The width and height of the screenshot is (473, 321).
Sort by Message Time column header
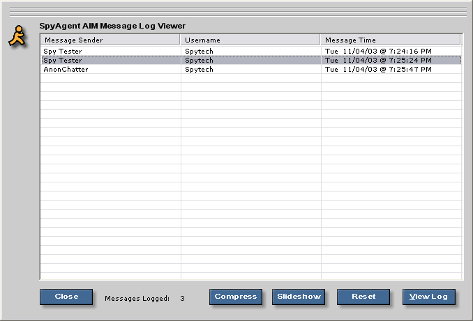click(x=391, y=40)
